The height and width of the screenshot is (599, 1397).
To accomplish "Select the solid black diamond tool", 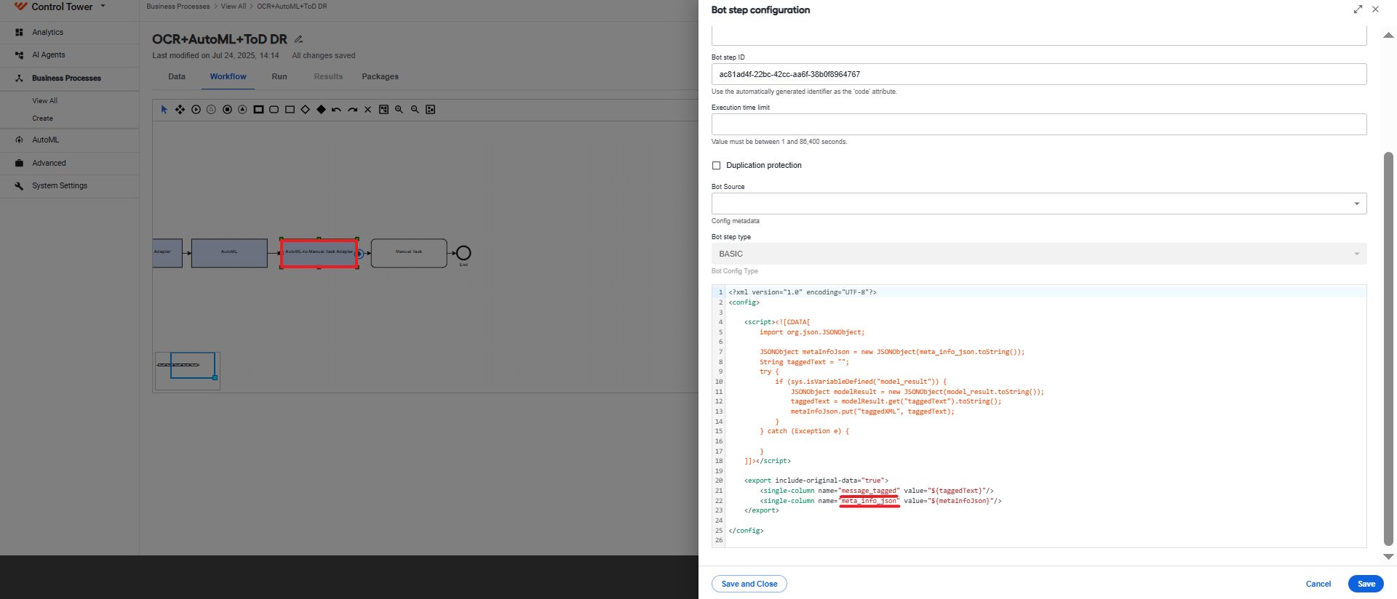I will click(321, 110).
